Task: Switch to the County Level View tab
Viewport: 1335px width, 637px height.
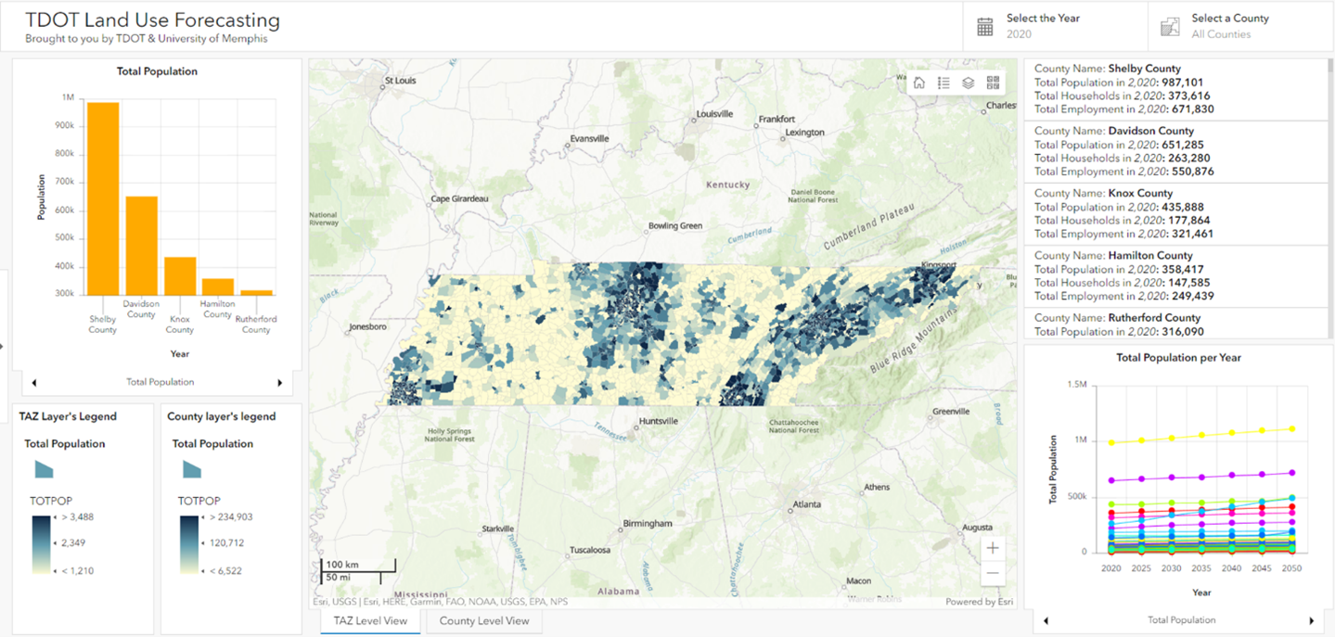Action: [x=484, y=621]
